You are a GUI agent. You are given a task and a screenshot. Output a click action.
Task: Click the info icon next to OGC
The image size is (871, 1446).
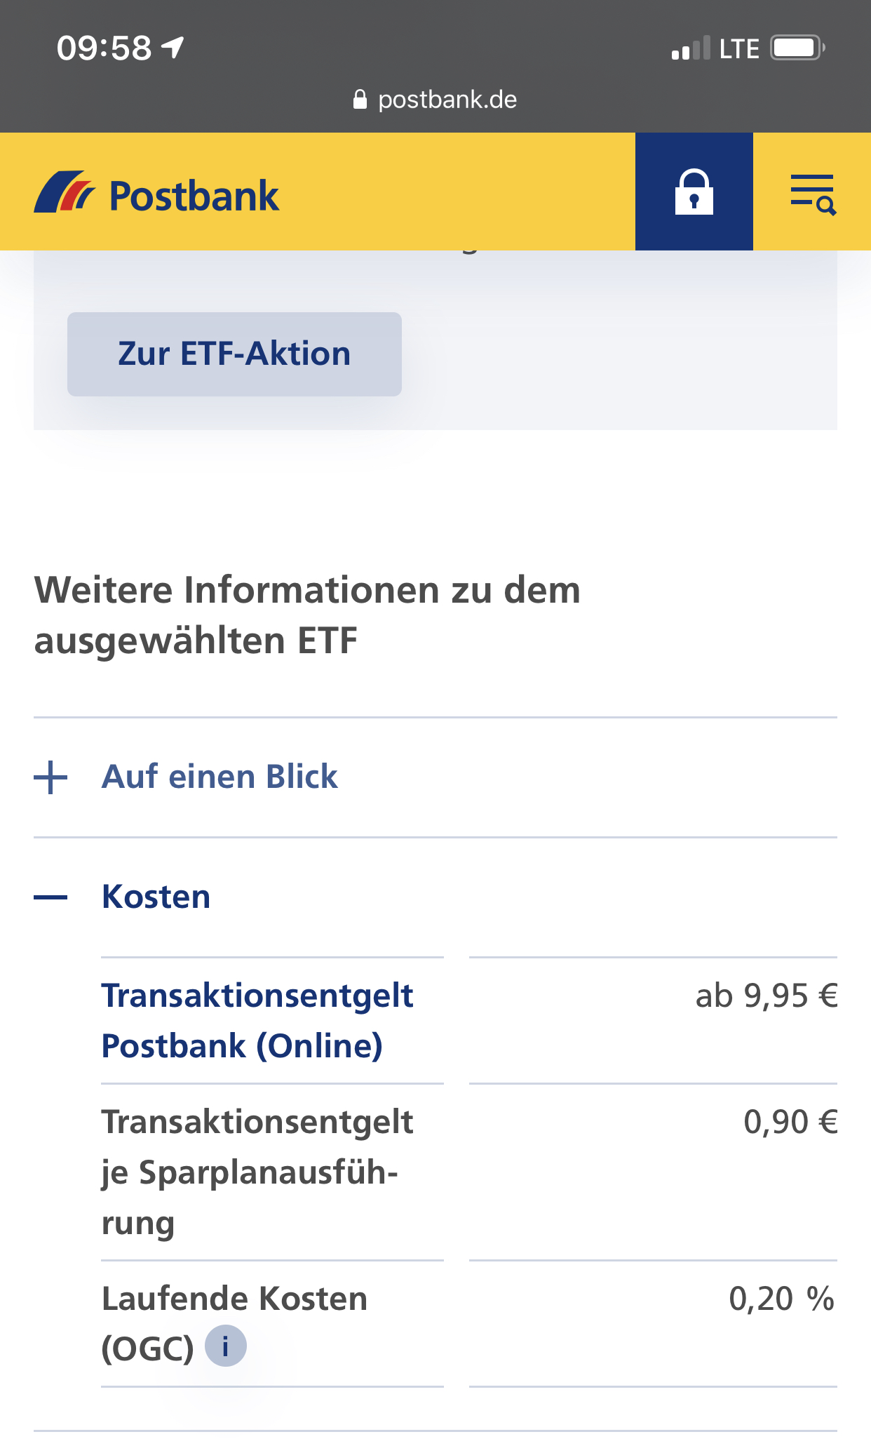coord(225,1346)
